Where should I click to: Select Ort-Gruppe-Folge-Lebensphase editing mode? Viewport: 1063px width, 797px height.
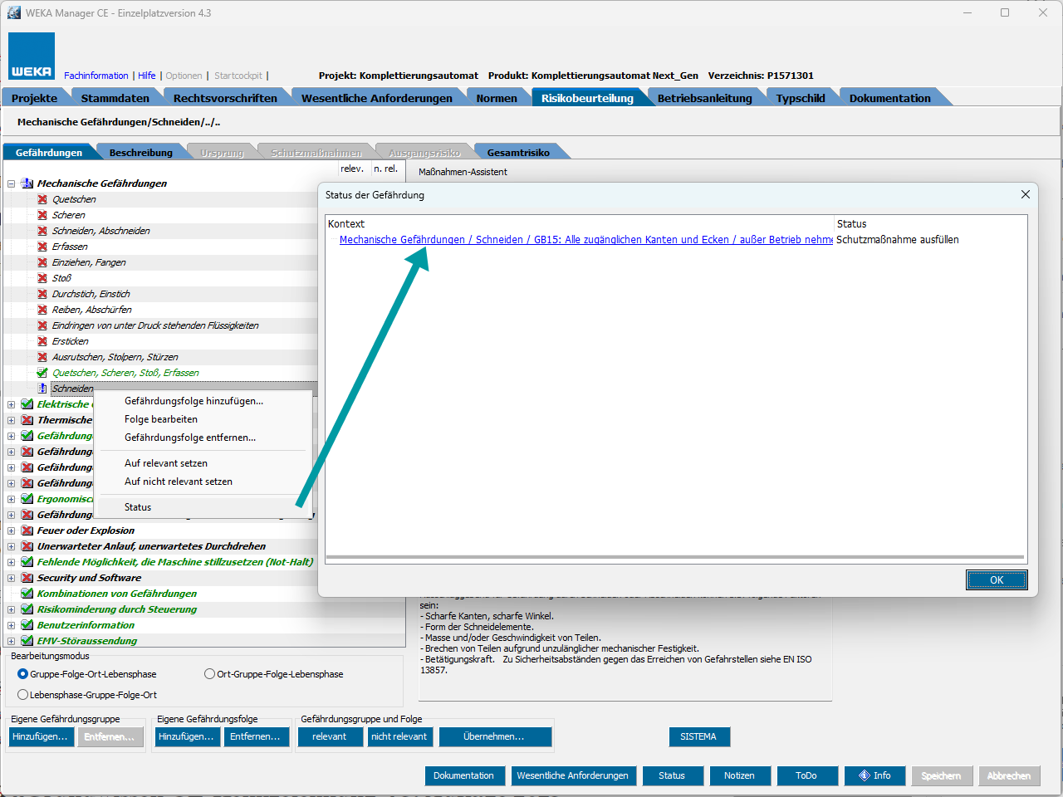(210, 674)
